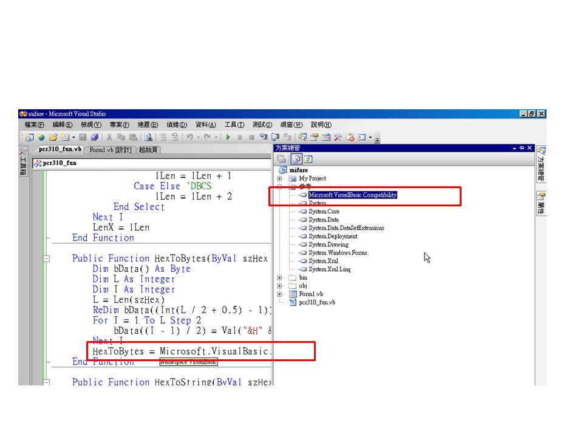
Task: Select the System.Windows.Forms reference
Action: click(x=338, y=252)
